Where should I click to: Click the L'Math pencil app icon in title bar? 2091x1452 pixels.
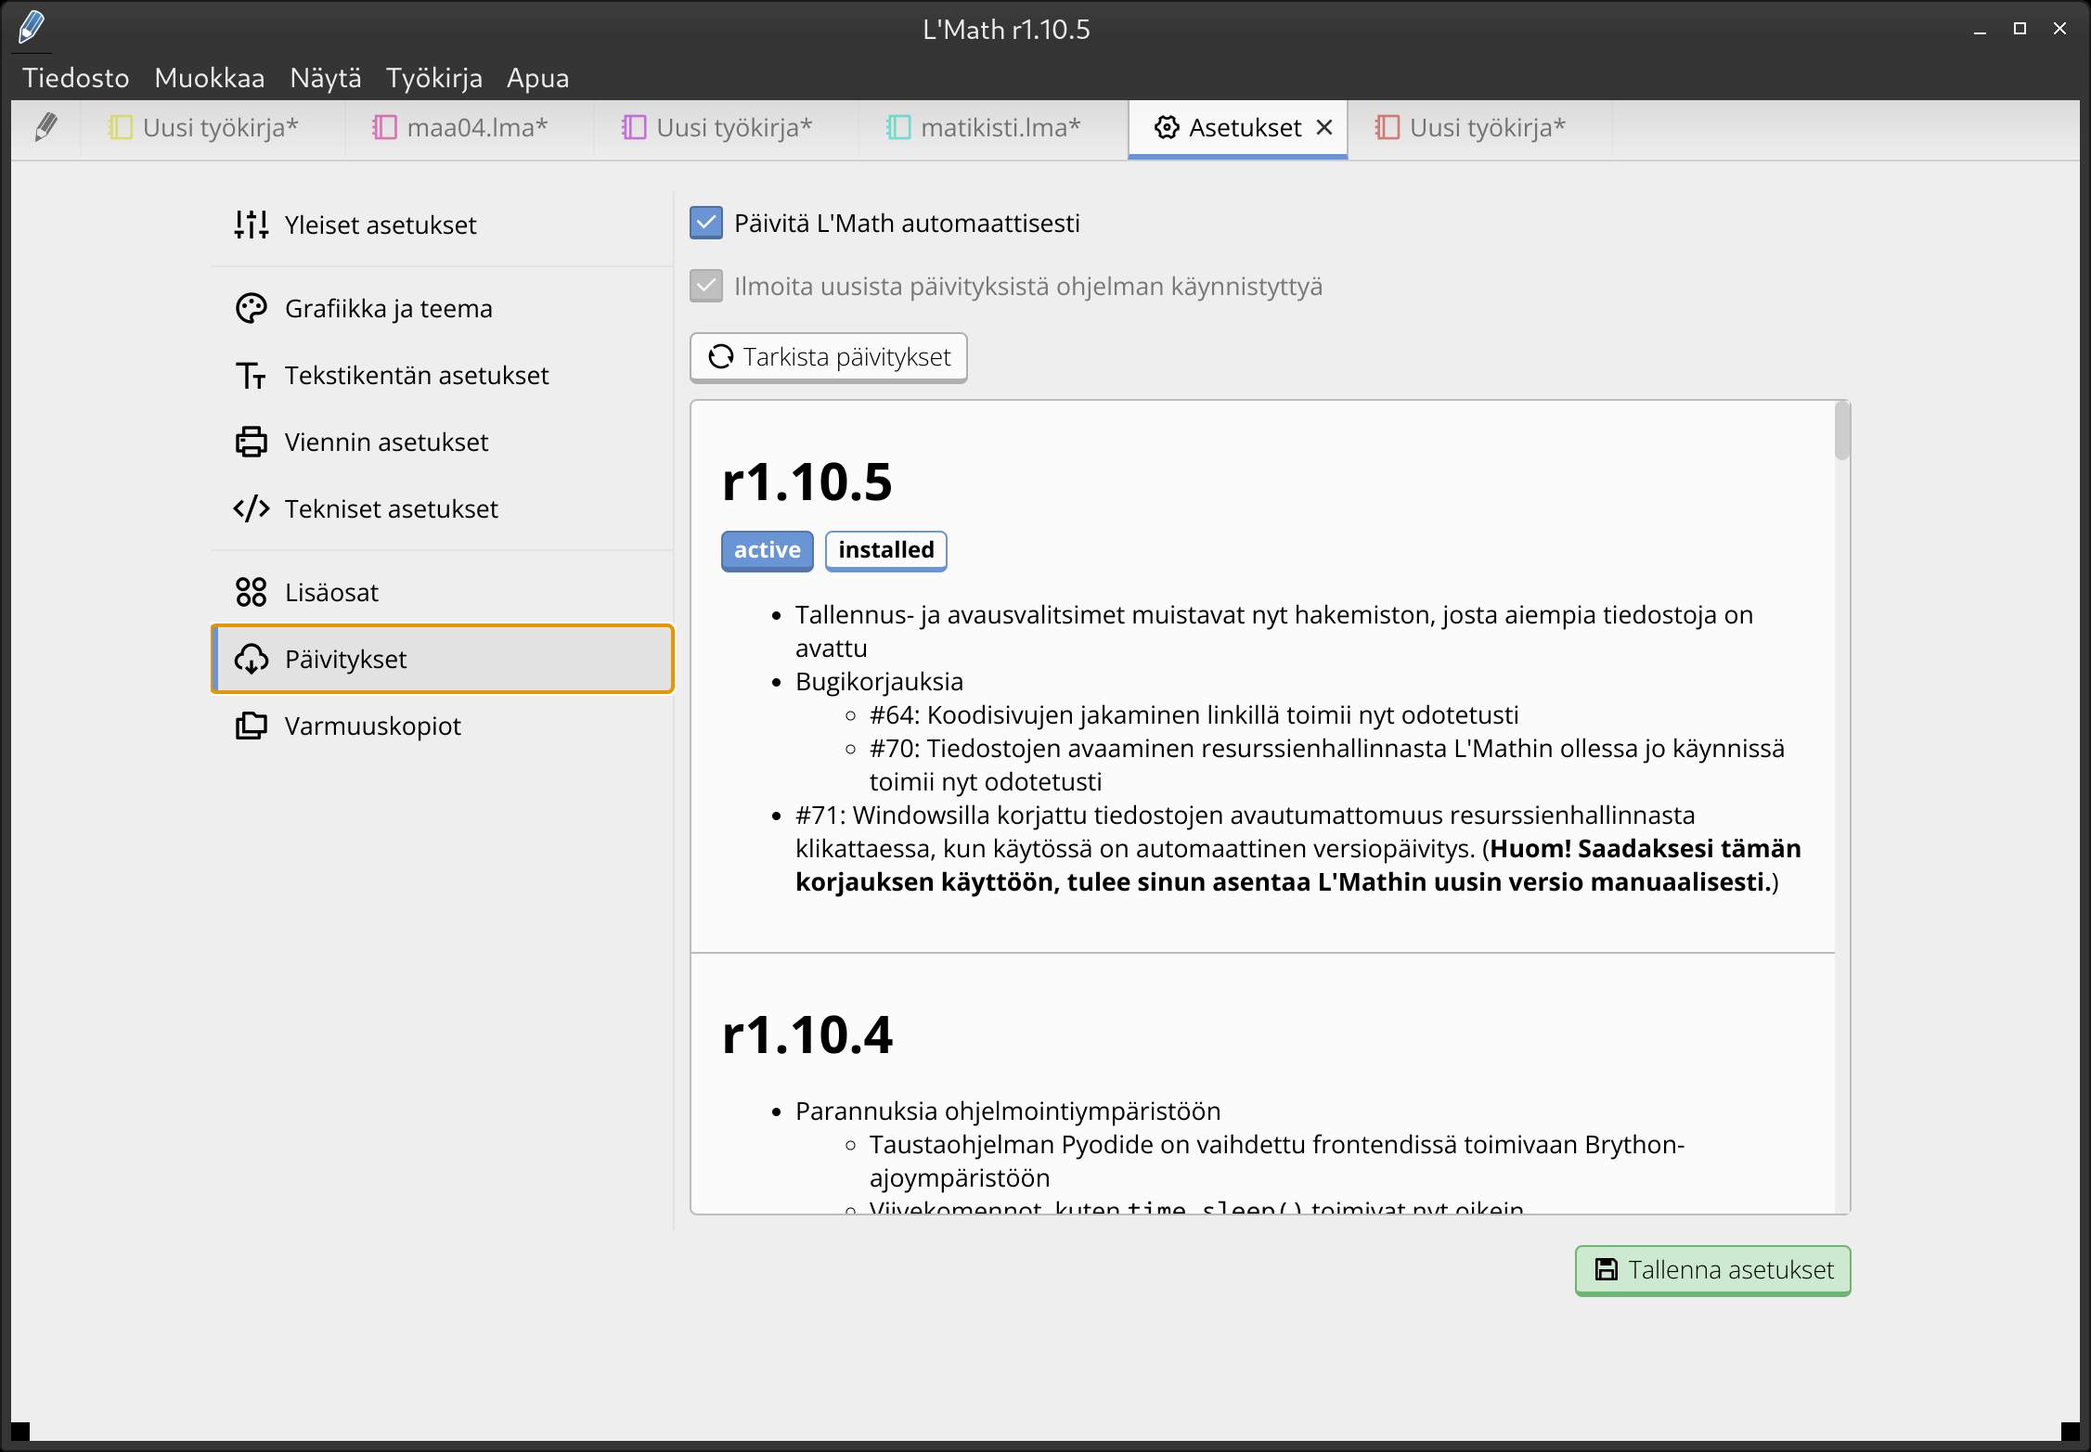[32, 27]
